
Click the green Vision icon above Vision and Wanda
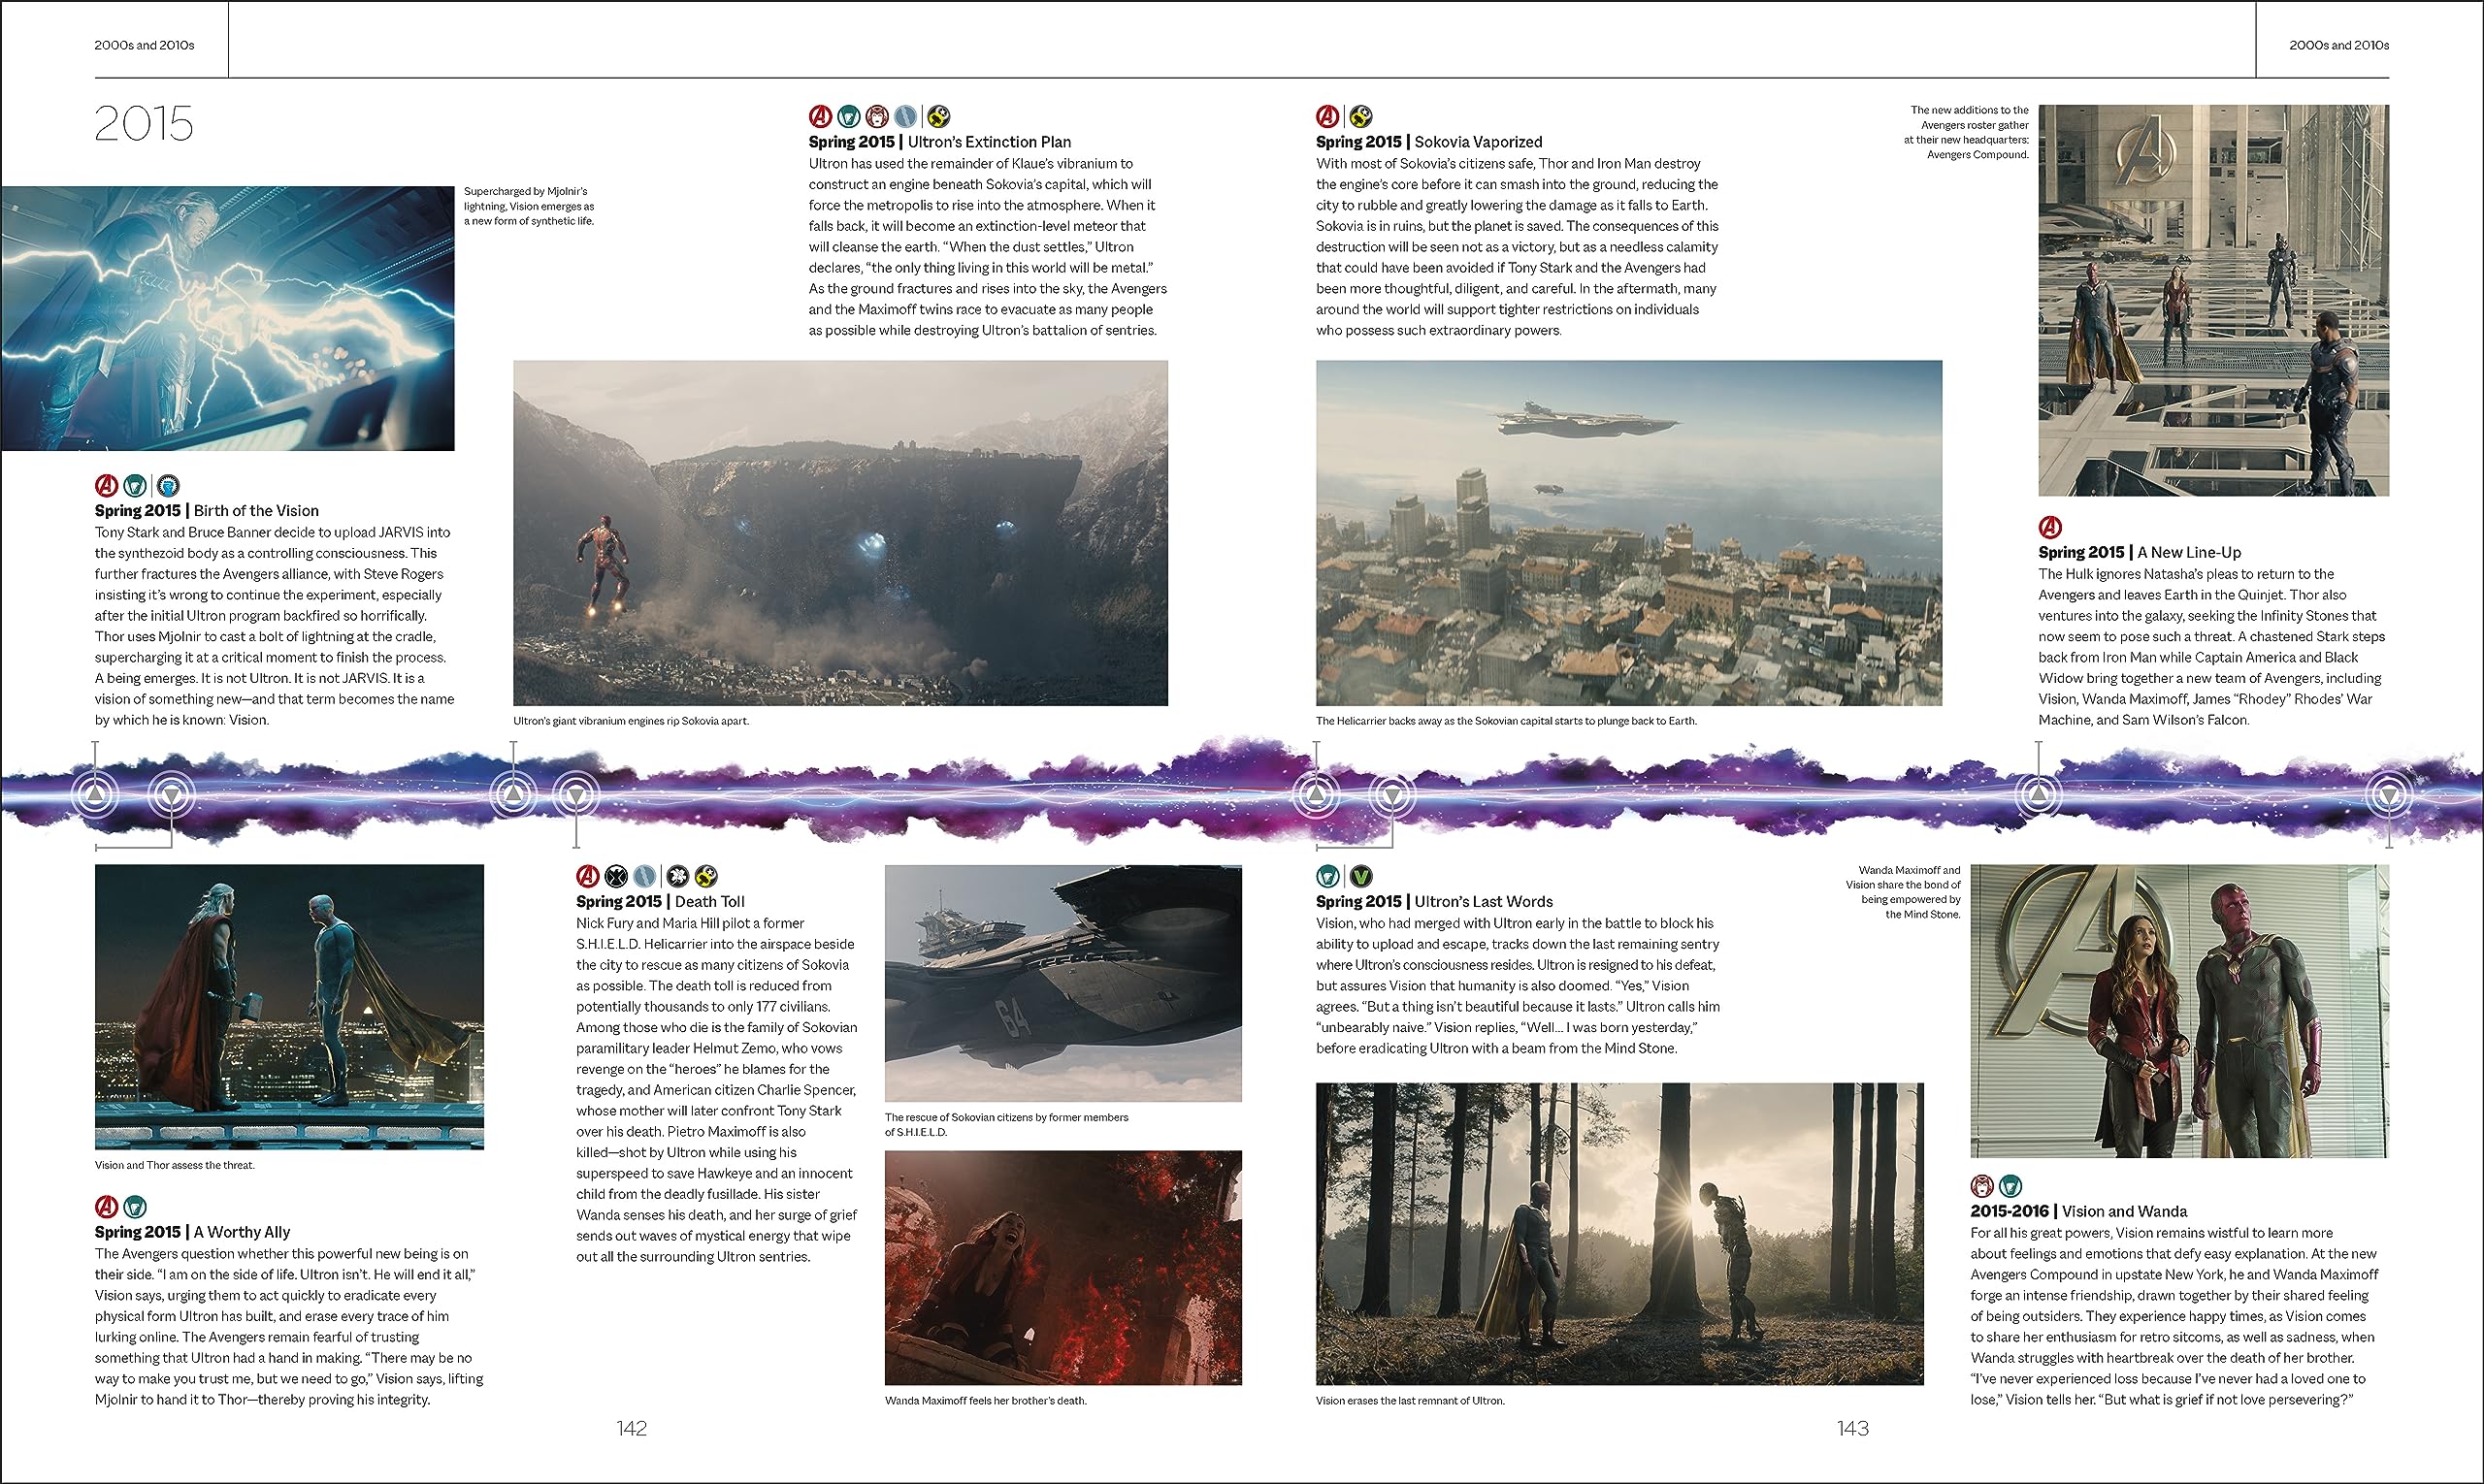(x=2010, y=1186)
